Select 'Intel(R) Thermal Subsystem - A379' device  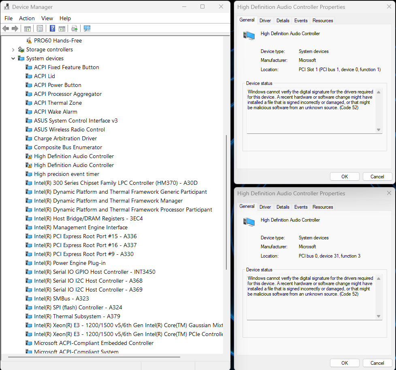77,316
